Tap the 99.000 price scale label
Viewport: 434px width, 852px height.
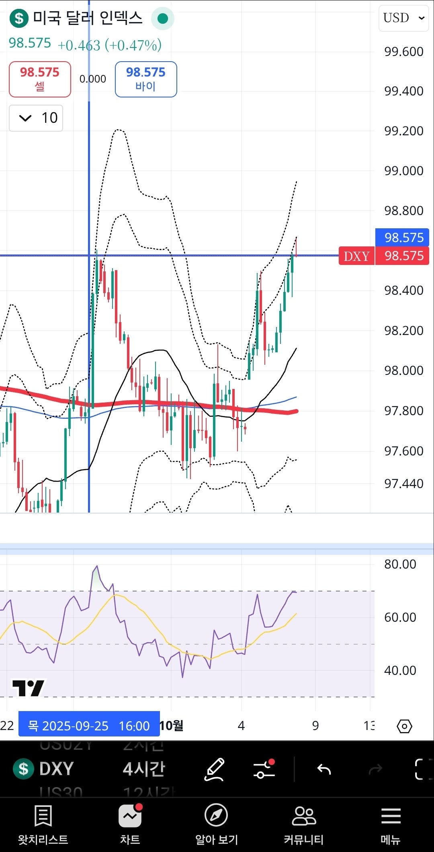[x=403, y=171]
